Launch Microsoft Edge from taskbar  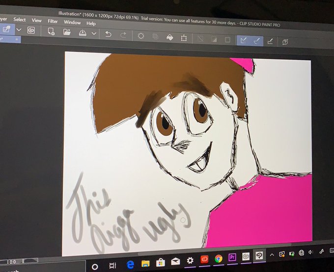[130, 265]
